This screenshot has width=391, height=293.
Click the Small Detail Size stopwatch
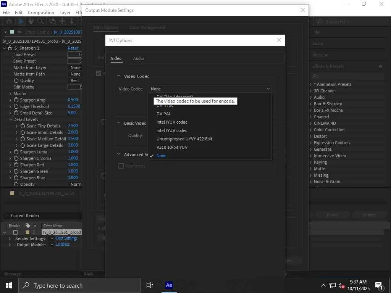coord(16,113)
